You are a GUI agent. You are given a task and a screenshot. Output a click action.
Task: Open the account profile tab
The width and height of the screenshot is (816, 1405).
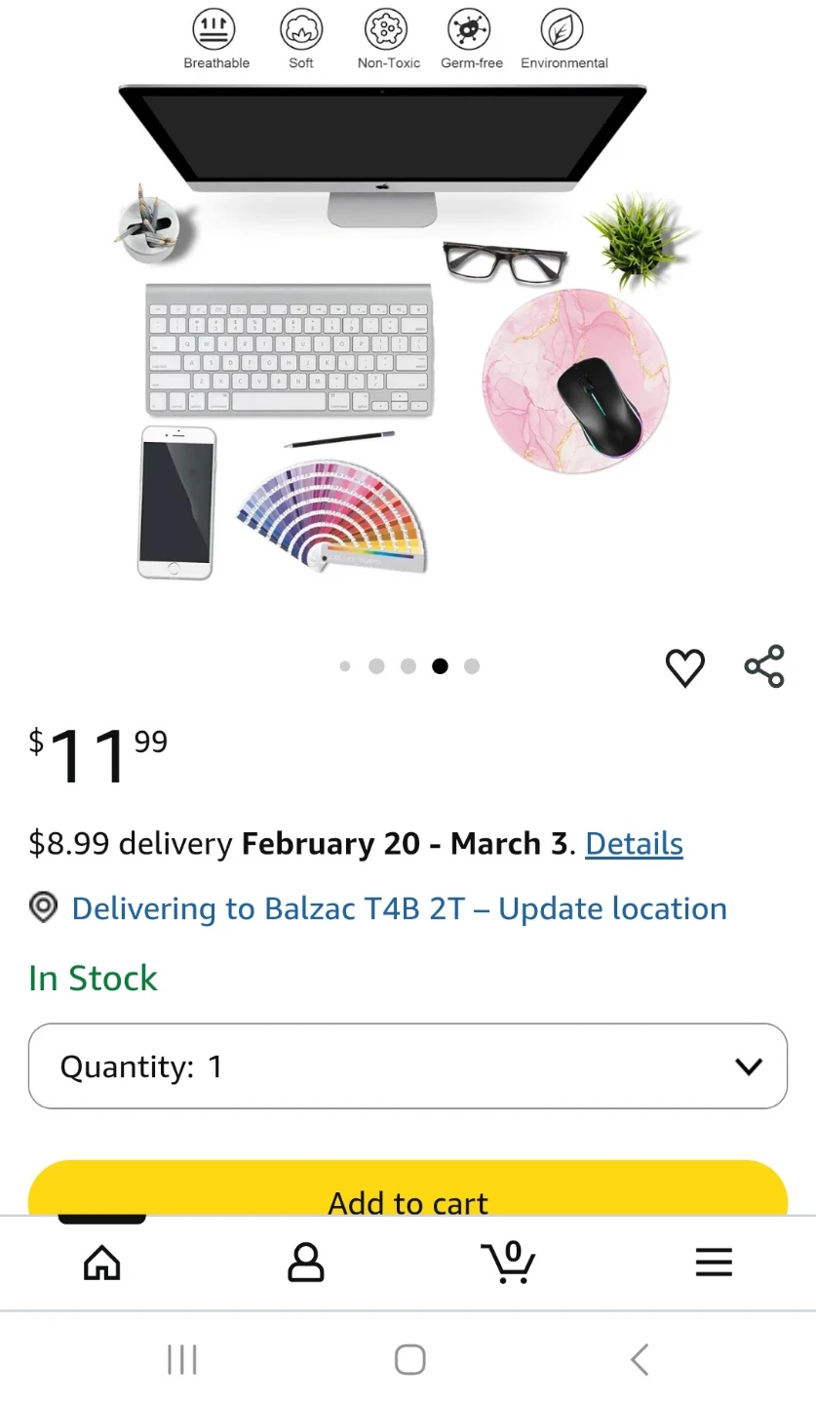tap(305, 1263)
